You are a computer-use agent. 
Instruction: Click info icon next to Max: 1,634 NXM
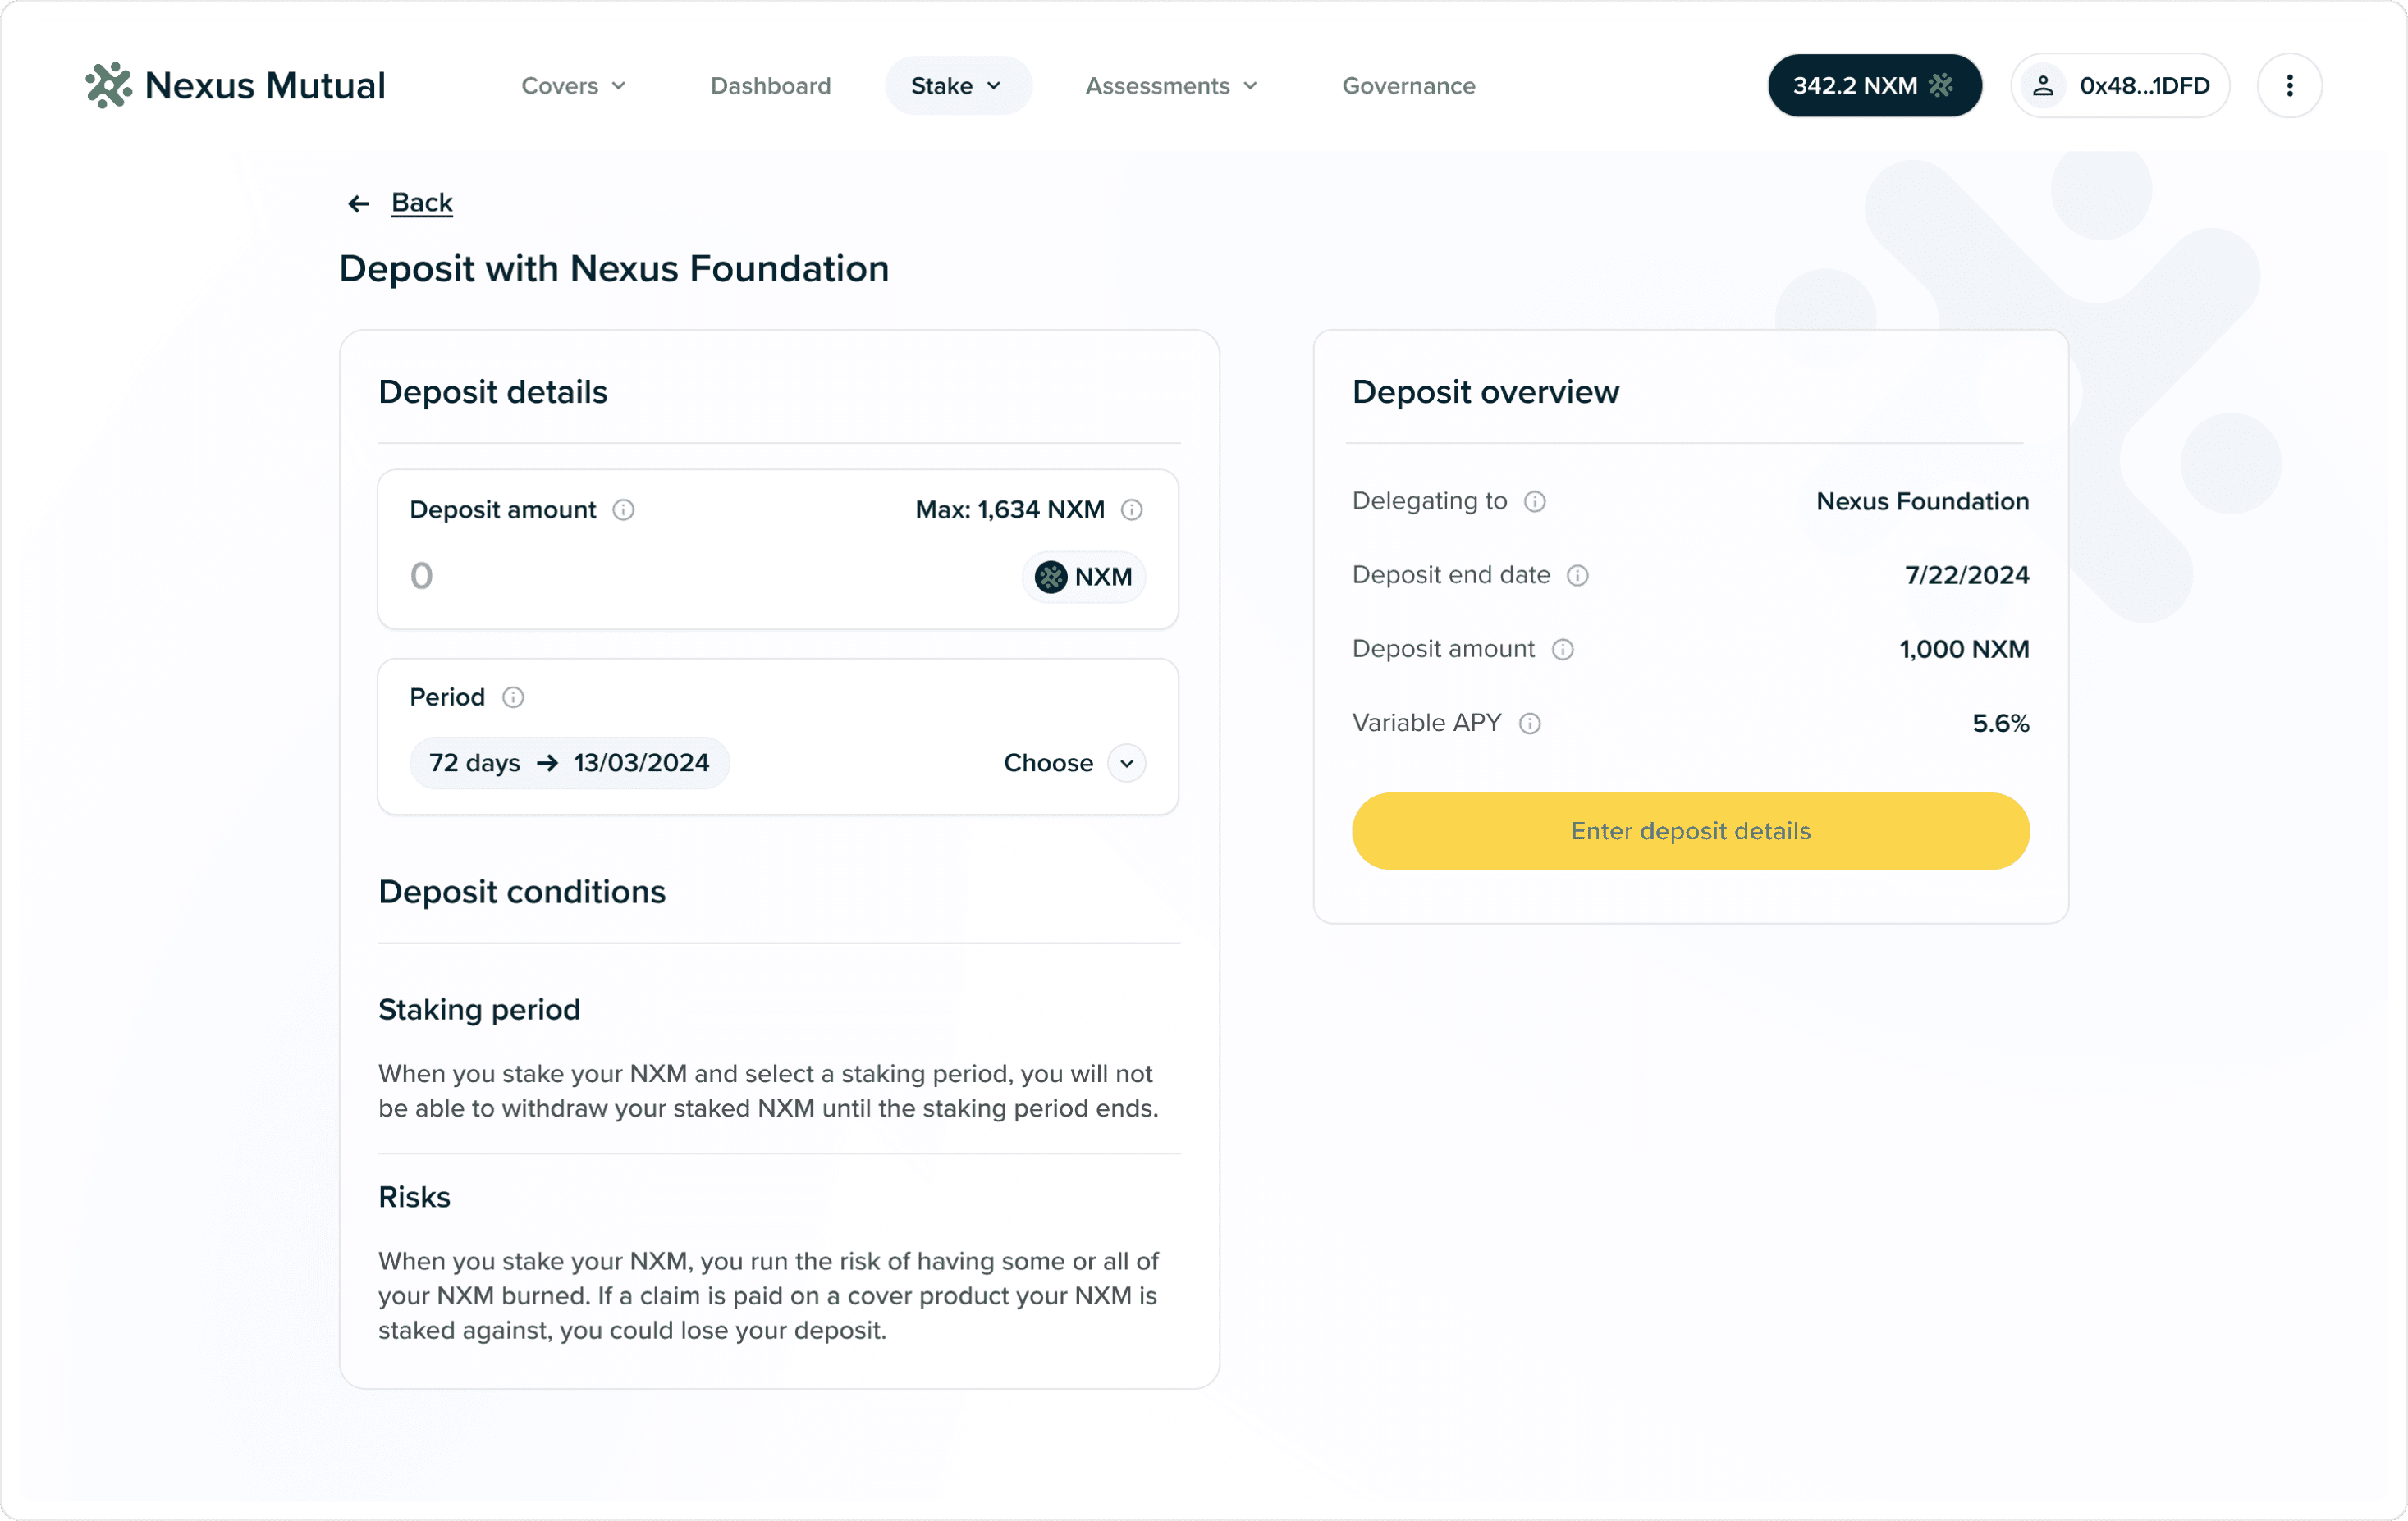[x=1131, y=509]
